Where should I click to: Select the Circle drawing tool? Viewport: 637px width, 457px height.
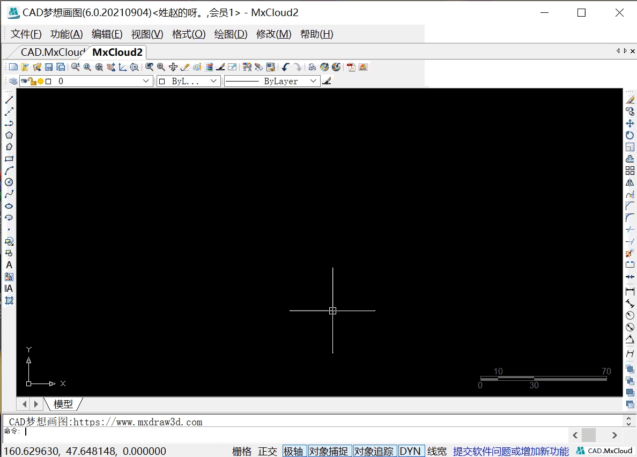pos(9,182)
